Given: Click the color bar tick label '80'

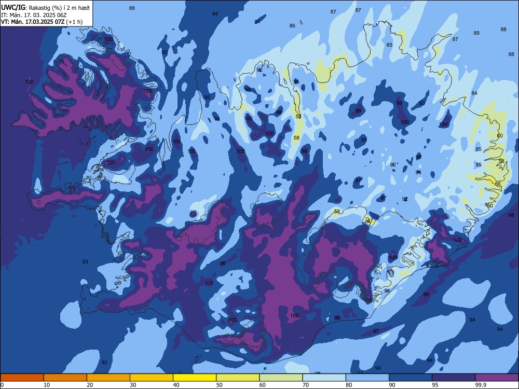Looking at the screenshot, I should click(349, 385).
